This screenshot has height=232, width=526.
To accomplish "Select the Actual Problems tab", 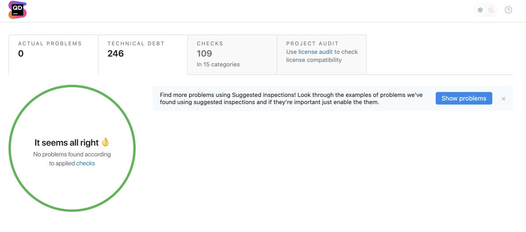I will coord(53,55).
